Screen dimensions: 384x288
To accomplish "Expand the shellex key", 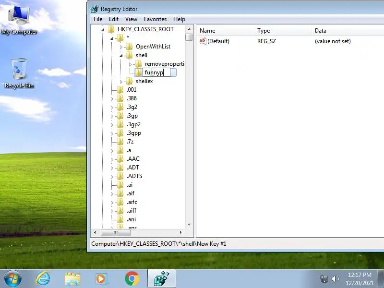I will pyautogui.click(x=121, y=82).
